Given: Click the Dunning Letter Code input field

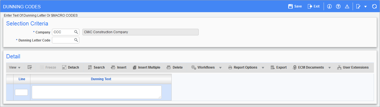Looking at the screenshot, I should pos(63,40).
